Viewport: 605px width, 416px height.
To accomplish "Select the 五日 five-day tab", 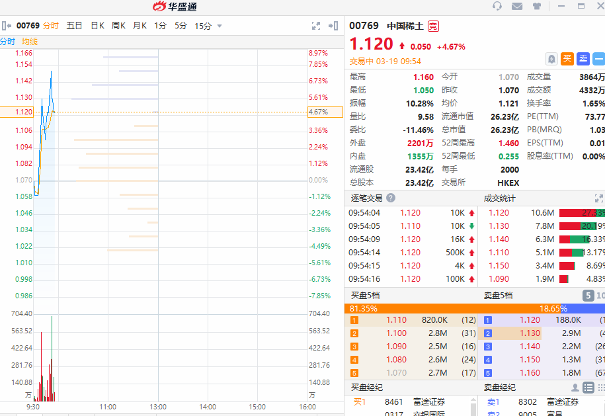I will [x=74, y=26].
